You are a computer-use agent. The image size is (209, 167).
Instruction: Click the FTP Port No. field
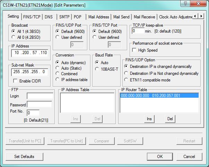pos(33,113)
